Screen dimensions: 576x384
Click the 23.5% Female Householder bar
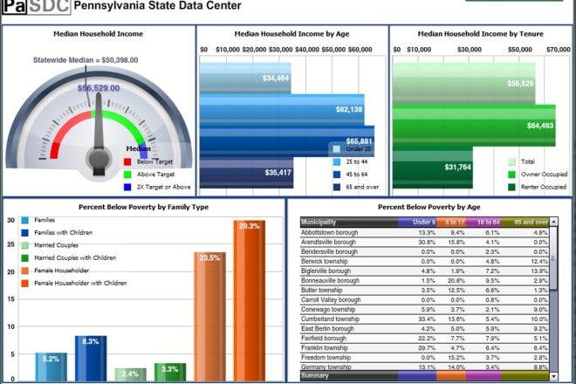(209, 317)
